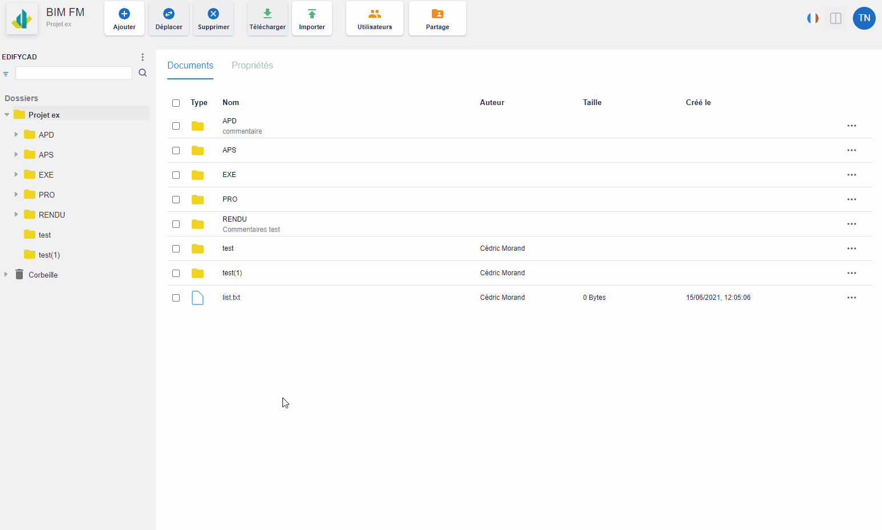The width and height of the screenshot is (882, 530).
Task: Click the Télécharger download icon
Action: [268, 14]
